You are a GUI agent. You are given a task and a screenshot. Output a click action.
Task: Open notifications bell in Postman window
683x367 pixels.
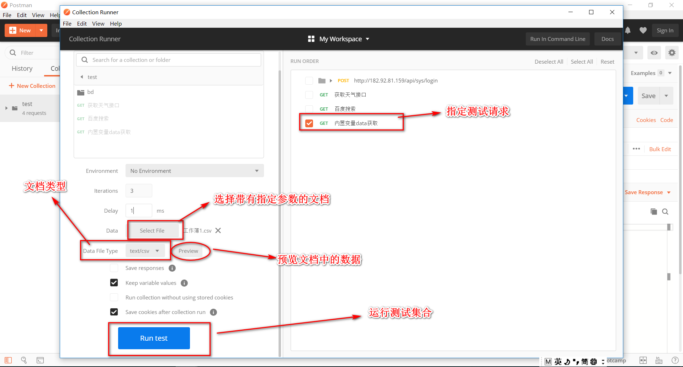(628, 31)
